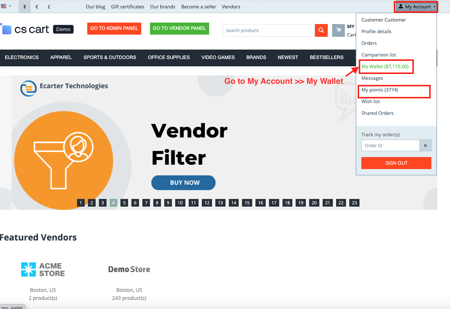Image resolution: width=450 pixels, height=309 pixels.
Task: Select the dollar currency symbol
Action: pos(24,7)
